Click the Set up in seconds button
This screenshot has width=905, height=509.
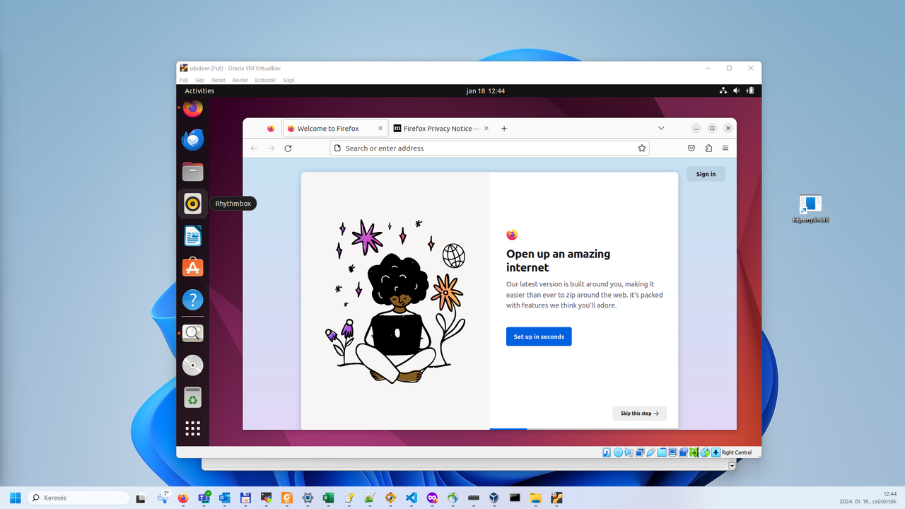[539, 337]
